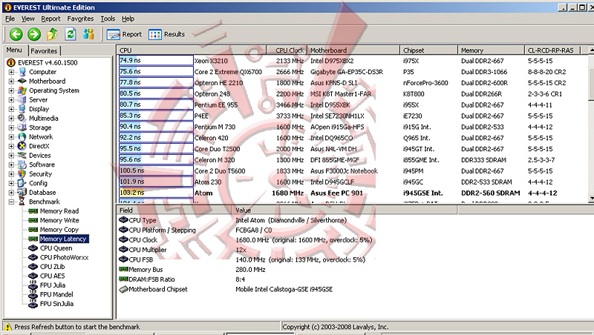594x335 pixels.
Task: Expand the Storage tree node
Action: click(x=11, y=127)
